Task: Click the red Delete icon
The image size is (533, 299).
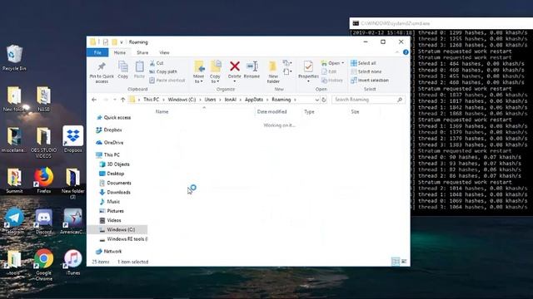Action: pyautogui.click(x=235, y=66)
